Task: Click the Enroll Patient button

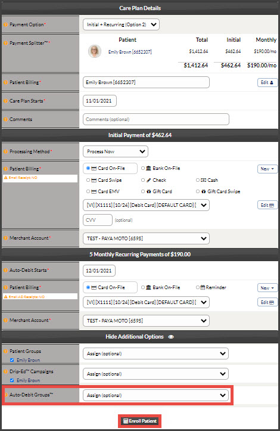Action: pos(140,421)
